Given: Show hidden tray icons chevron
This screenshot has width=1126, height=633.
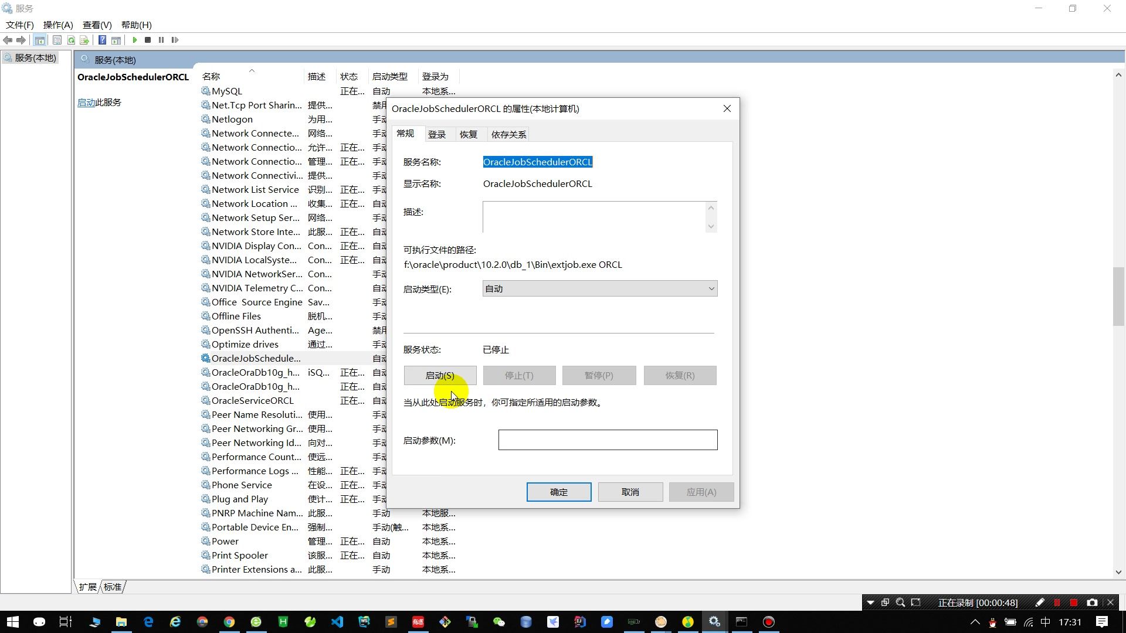Looking at the screenshot, I should tap(975, 622).
